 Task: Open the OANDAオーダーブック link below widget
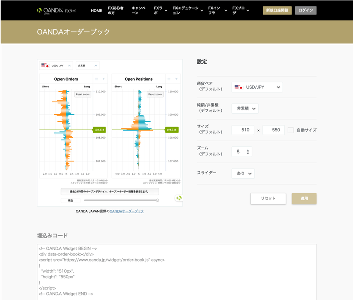point(127,211)
